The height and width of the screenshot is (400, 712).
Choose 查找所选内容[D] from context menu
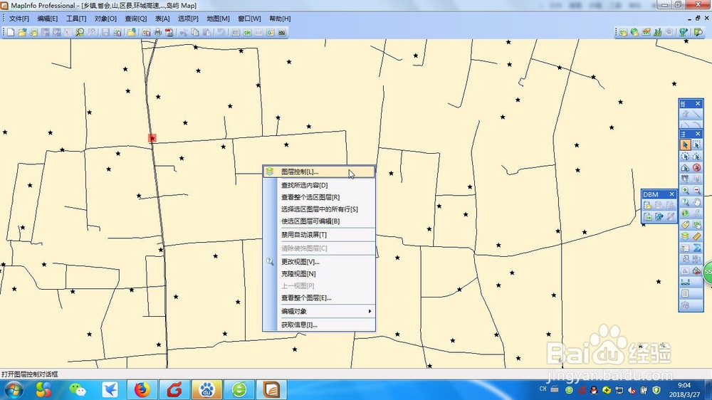(x=319, y=185)
